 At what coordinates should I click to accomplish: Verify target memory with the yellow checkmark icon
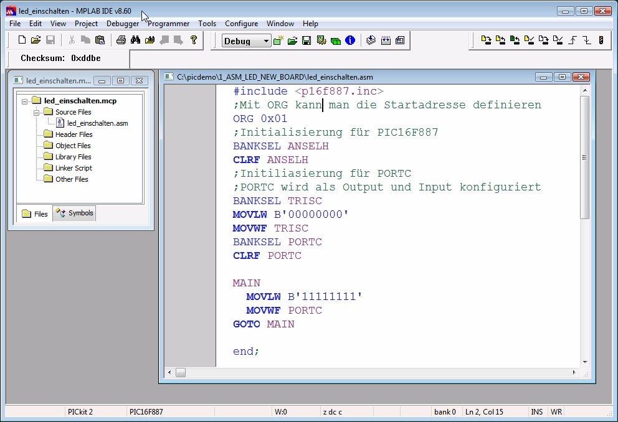(x=530, y=40)
